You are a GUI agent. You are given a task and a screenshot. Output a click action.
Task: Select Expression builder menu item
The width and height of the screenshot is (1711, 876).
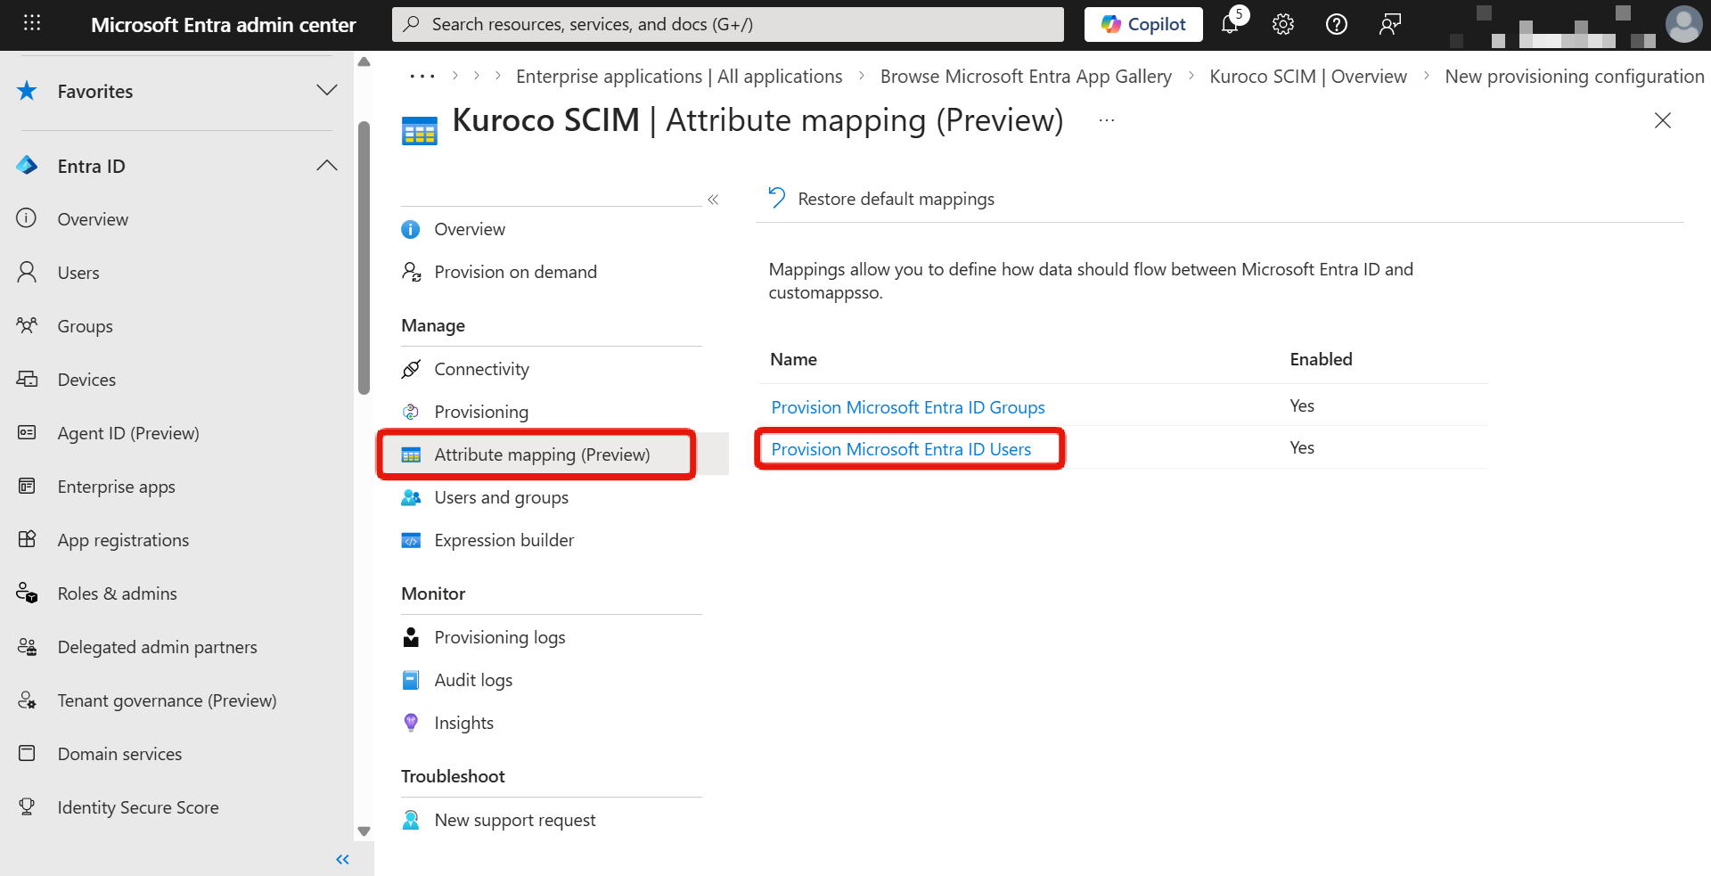pyautogui.click(x=503, y=540)
